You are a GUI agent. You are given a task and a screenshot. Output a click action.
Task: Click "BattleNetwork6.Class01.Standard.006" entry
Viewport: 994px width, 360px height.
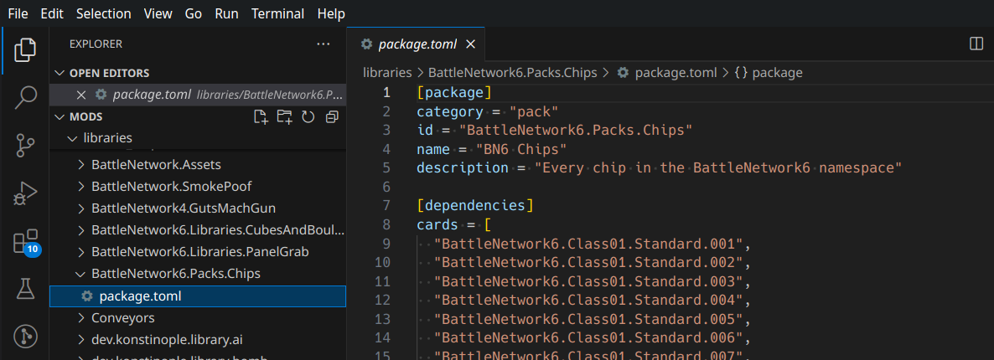[588, 337]
